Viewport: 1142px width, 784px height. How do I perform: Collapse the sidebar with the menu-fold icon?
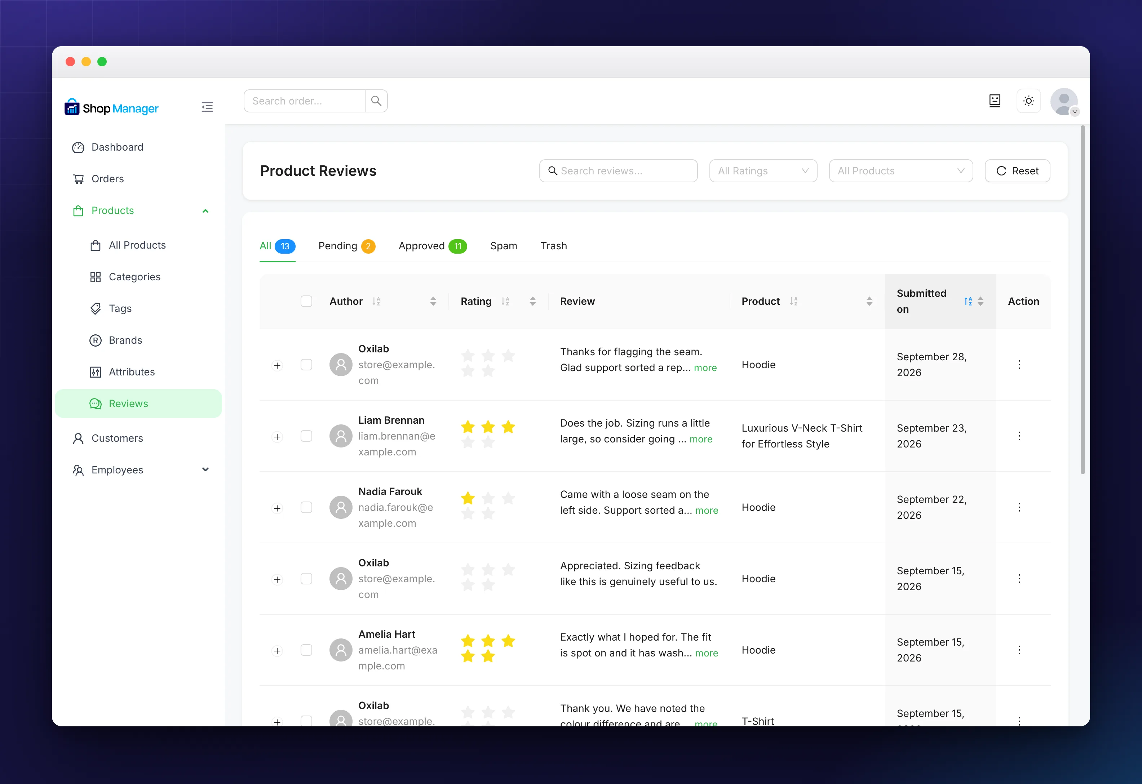pos(207,107)
